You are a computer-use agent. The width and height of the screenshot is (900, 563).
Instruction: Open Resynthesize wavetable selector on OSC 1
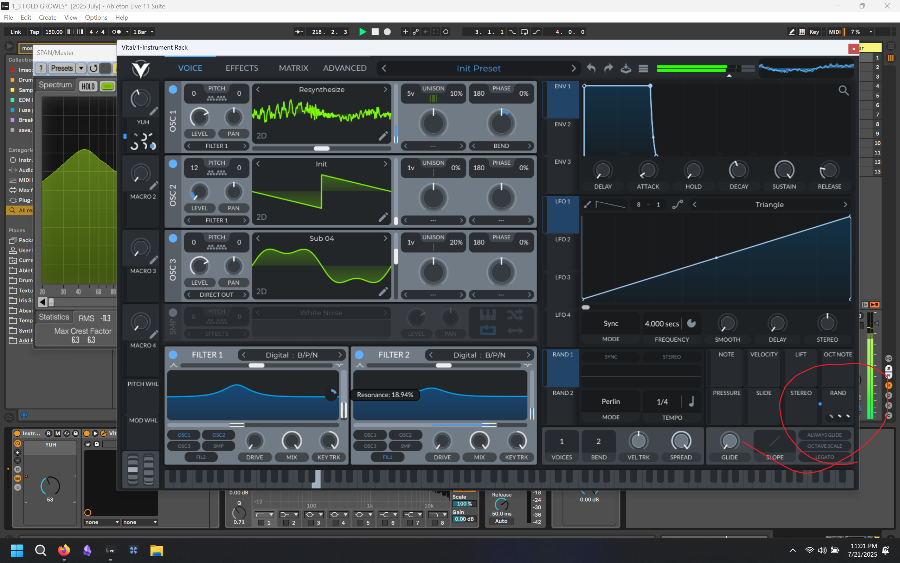point(322,90)
